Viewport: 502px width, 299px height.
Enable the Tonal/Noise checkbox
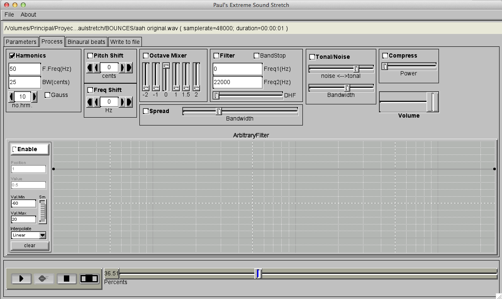[x=312, y=57]
